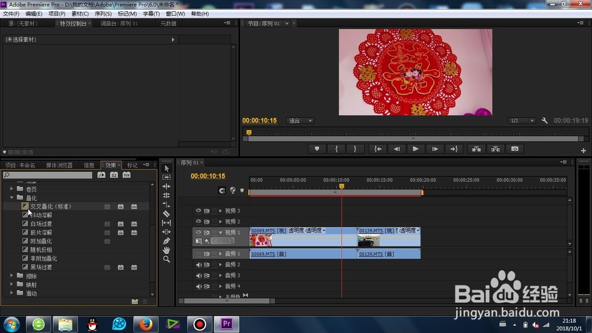
Task: Hide track output of 视频 3
Action: point(198,210)
